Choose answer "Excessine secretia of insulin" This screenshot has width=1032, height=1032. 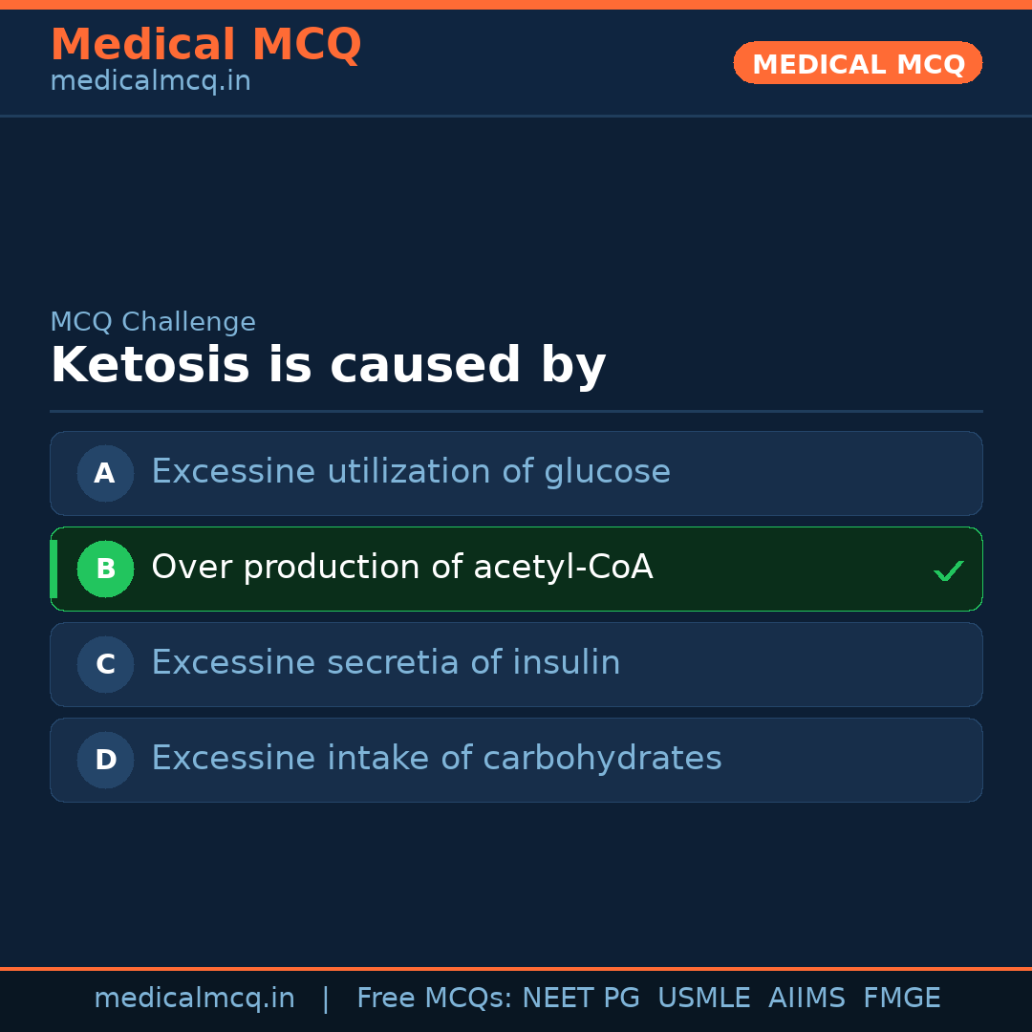[x=386, y=663]
